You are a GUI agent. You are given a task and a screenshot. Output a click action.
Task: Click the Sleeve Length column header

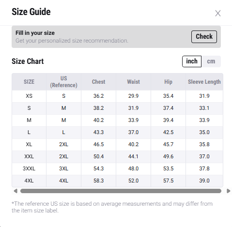click(204, 82)
